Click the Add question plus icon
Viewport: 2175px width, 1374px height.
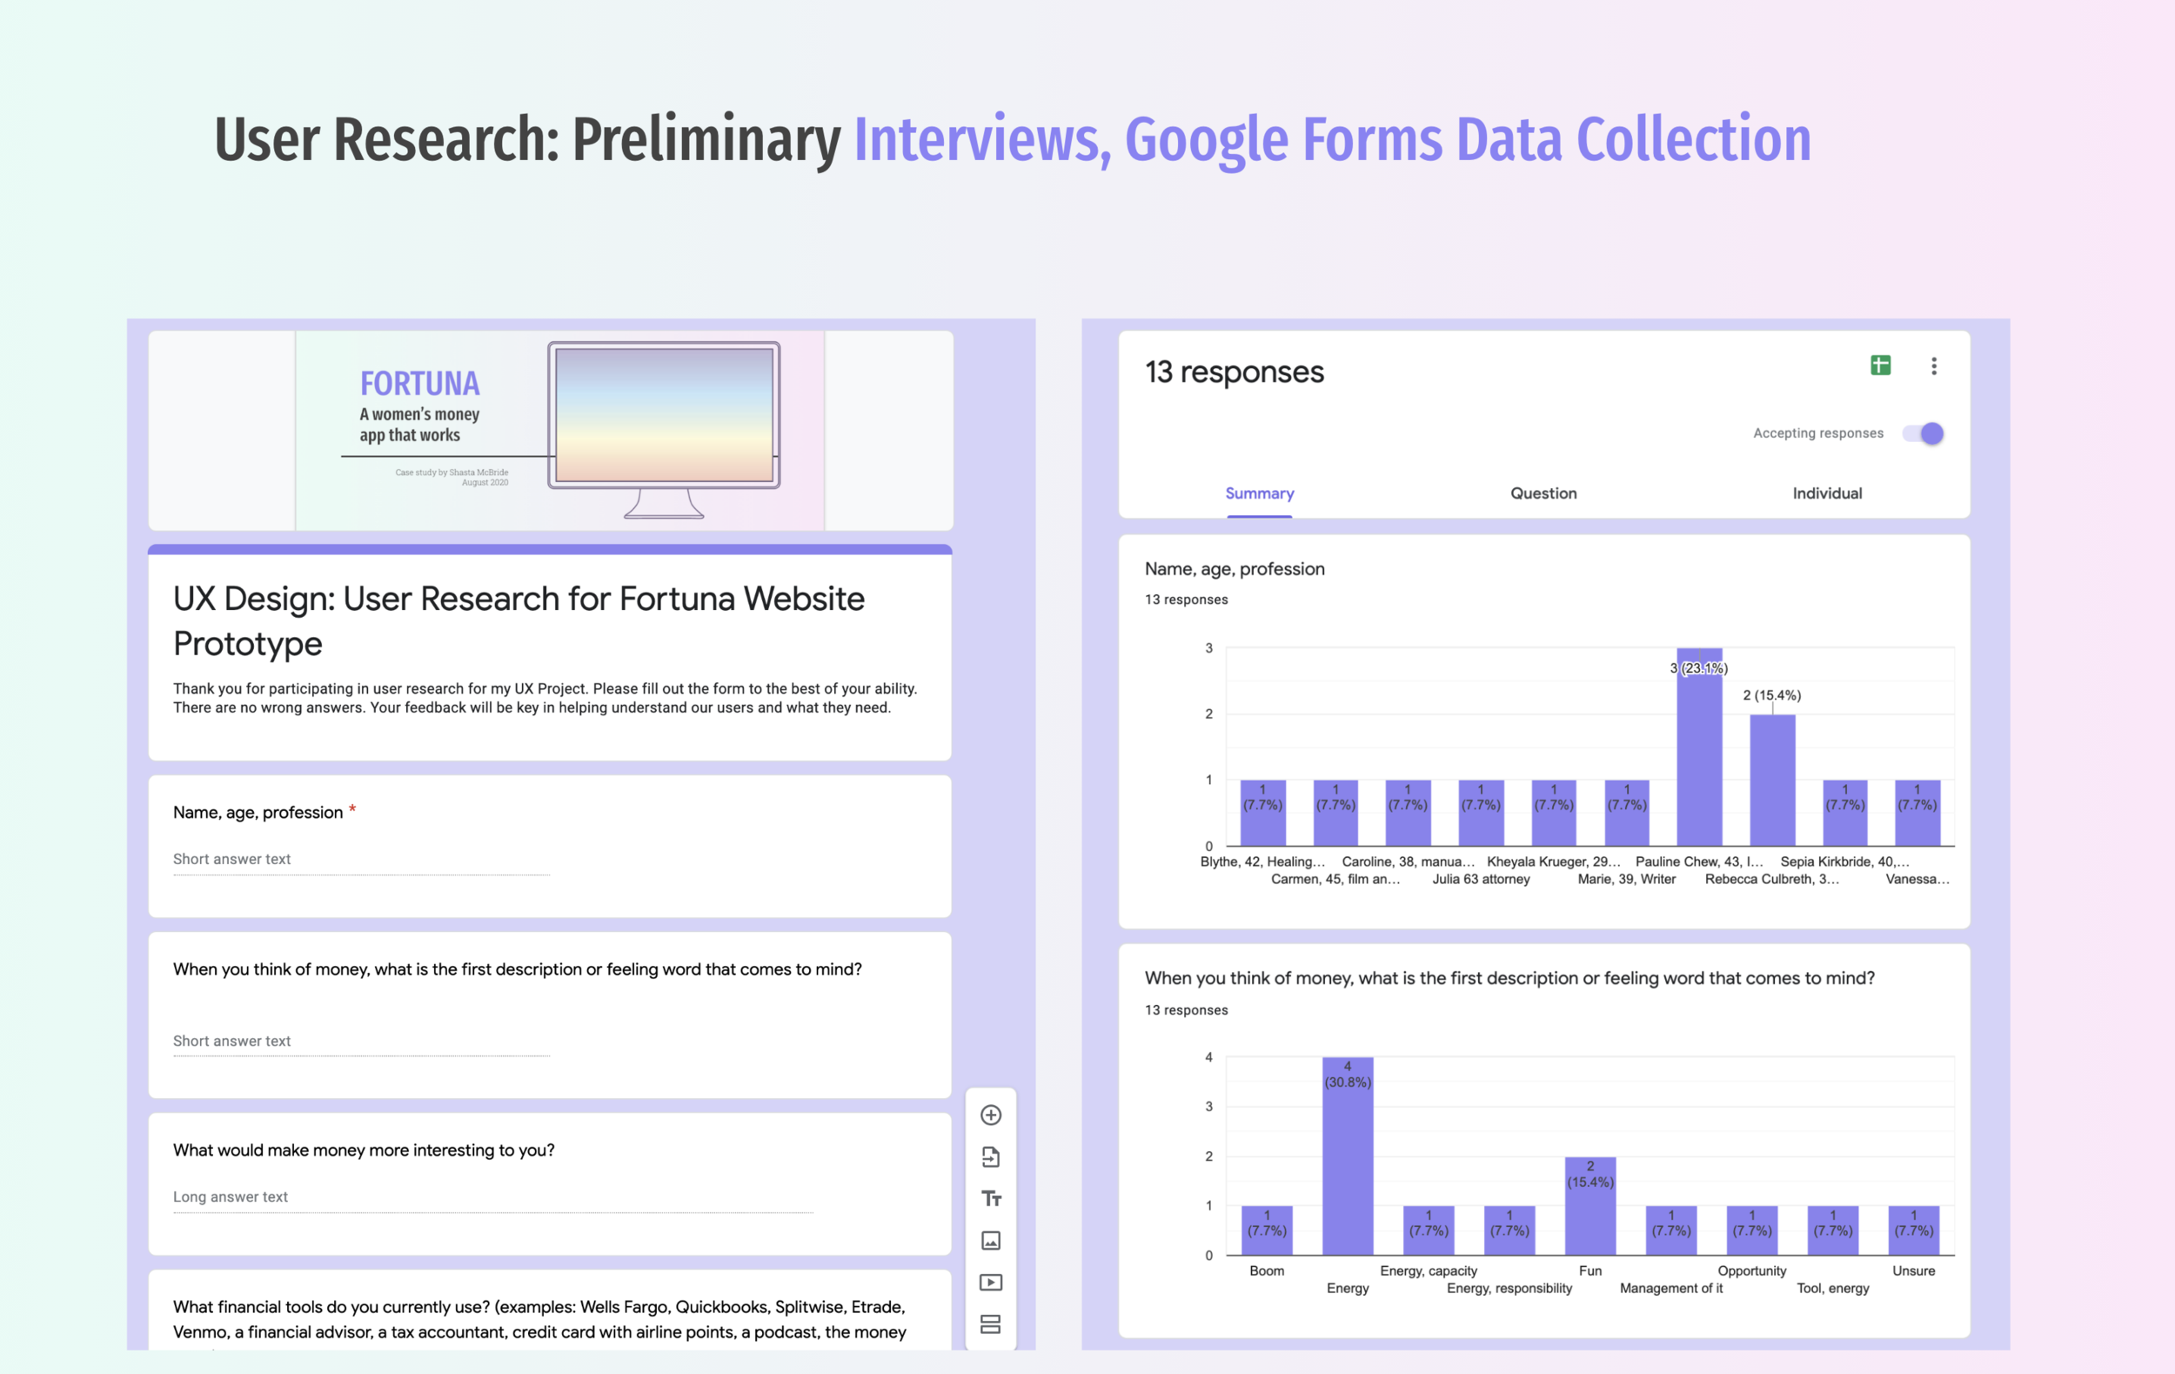coord(991,1115)
